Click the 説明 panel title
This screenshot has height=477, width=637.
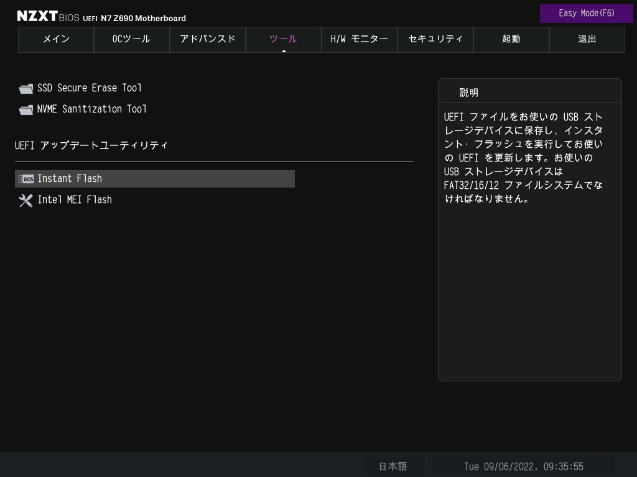(469, 93)
